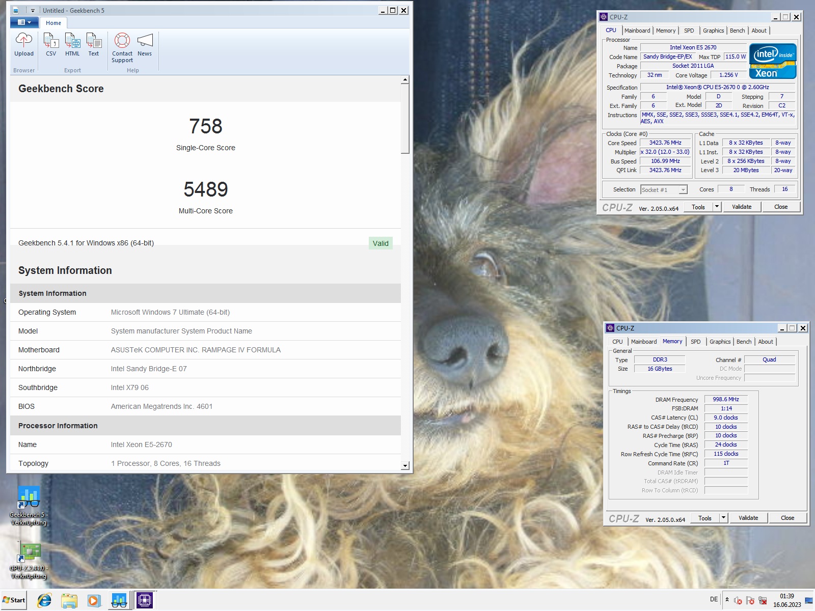The width and height of the screenshot is (815, 611).
Task: Open Mainboard tab in bottom CPU-Z window
Action: tap(644, 342)
